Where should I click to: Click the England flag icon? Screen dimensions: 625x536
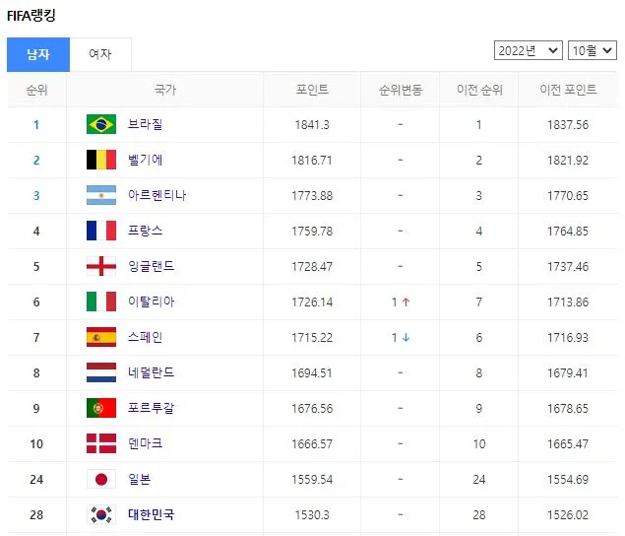click(101, 266)
